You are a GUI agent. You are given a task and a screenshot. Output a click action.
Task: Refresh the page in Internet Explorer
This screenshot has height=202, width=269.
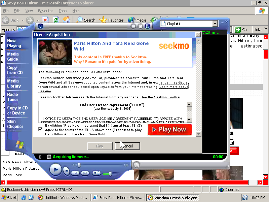click(56, 20)
